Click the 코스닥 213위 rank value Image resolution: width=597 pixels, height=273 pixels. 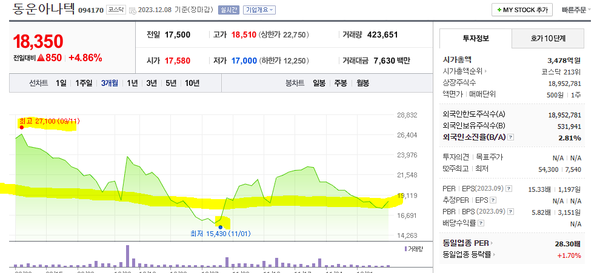[561, 71]
